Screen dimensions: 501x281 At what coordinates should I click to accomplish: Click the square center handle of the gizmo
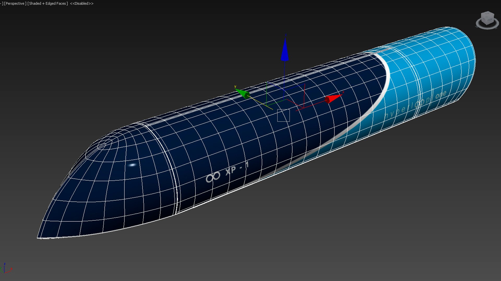coord(283,115)
